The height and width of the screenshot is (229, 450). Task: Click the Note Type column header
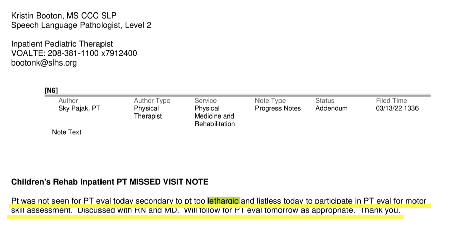270,101
